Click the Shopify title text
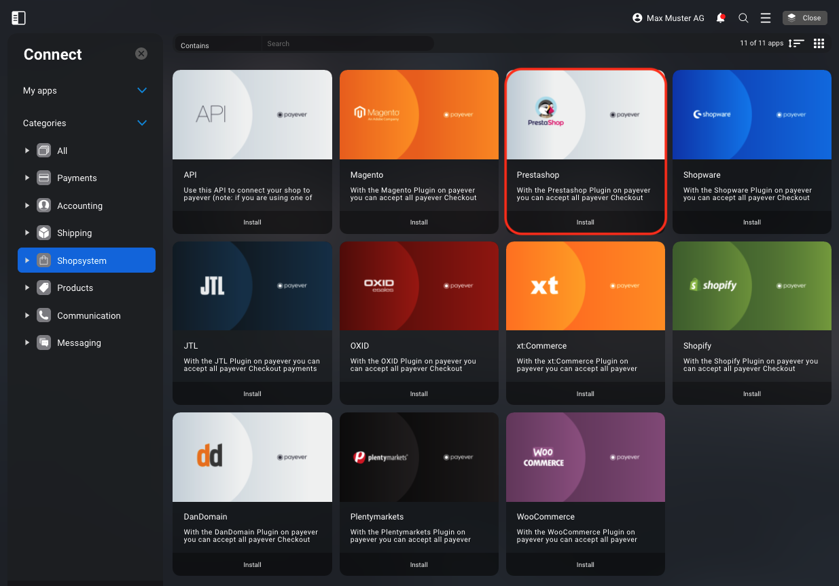 pyautogui.click(x=697, y=346)
